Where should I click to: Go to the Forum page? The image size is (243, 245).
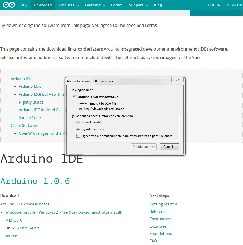point(117,5)
